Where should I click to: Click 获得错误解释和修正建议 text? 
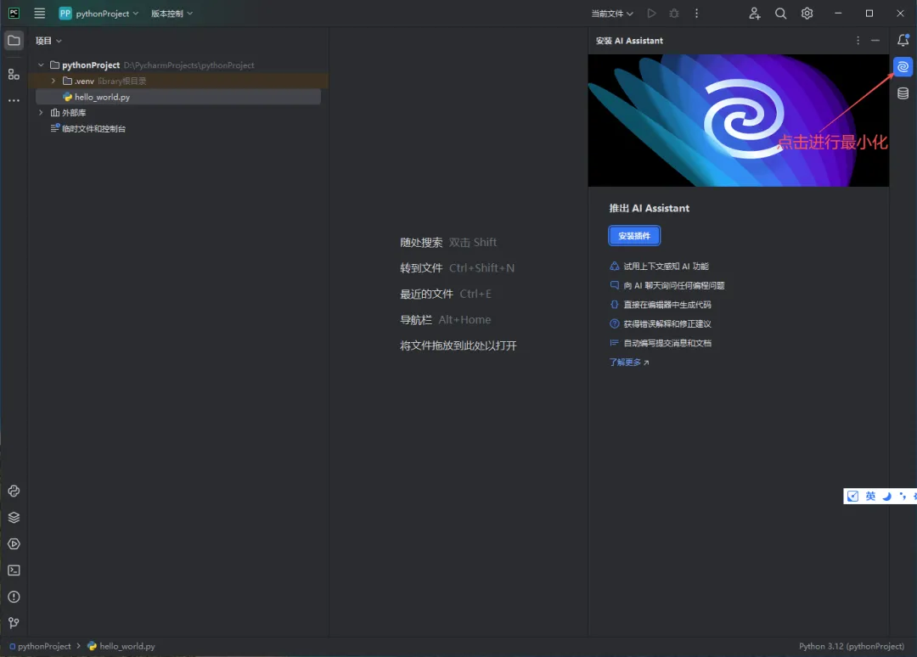pos(667,323)
